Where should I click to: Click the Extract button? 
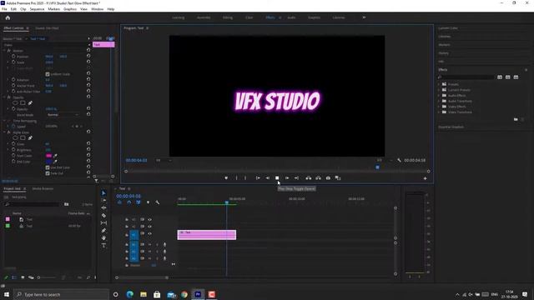coord(318,177)
